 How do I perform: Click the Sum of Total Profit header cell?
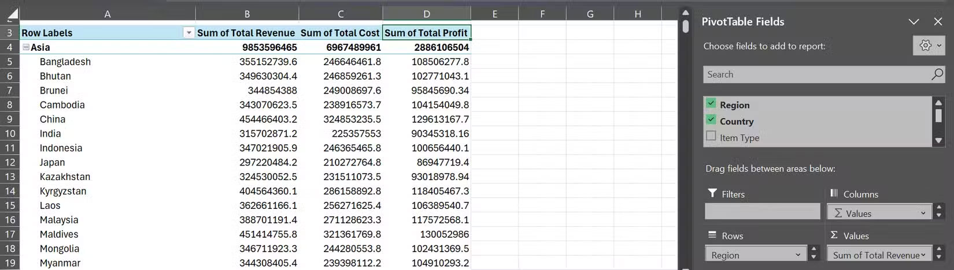coord(426,33)
